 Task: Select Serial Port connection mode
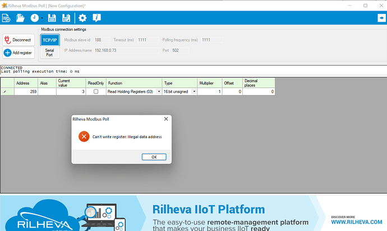tap(50, 53)
